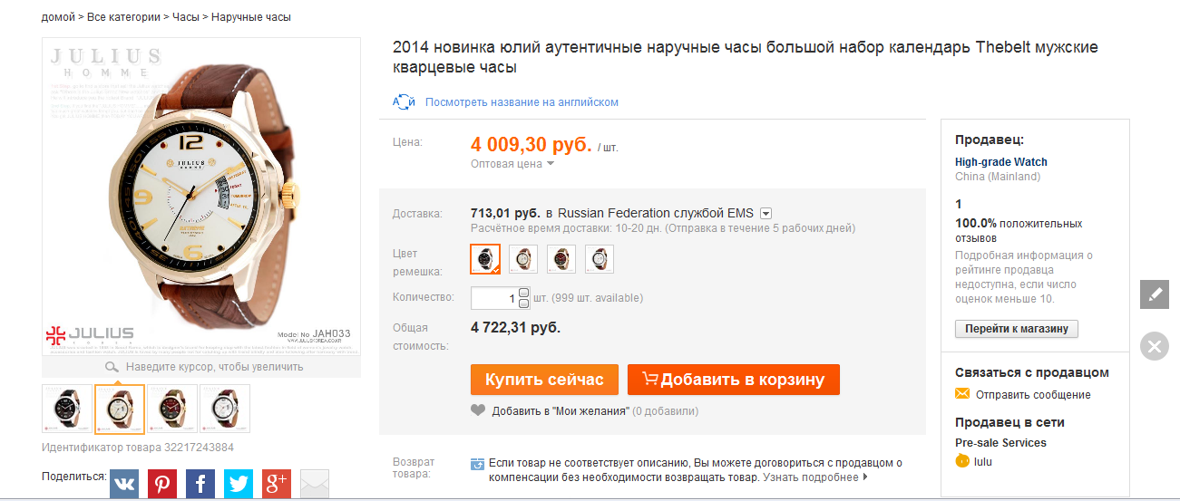Click the quantity input field

(492, 298)
